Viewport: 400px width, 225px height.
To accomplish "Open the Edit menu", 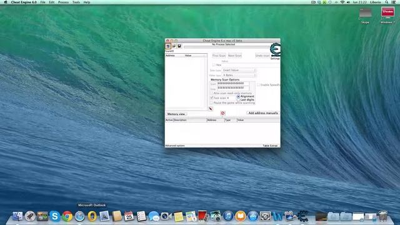I will tap(51, 2).
